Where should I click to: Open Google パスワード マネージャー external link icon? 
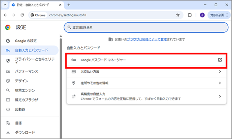click(220, 60)
